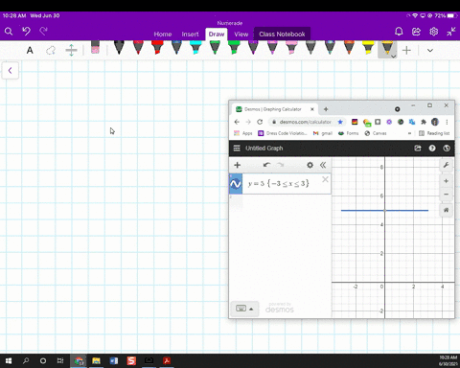
Task: Pick the black pen
Action: pyautogui.click(x=119, y=47)
